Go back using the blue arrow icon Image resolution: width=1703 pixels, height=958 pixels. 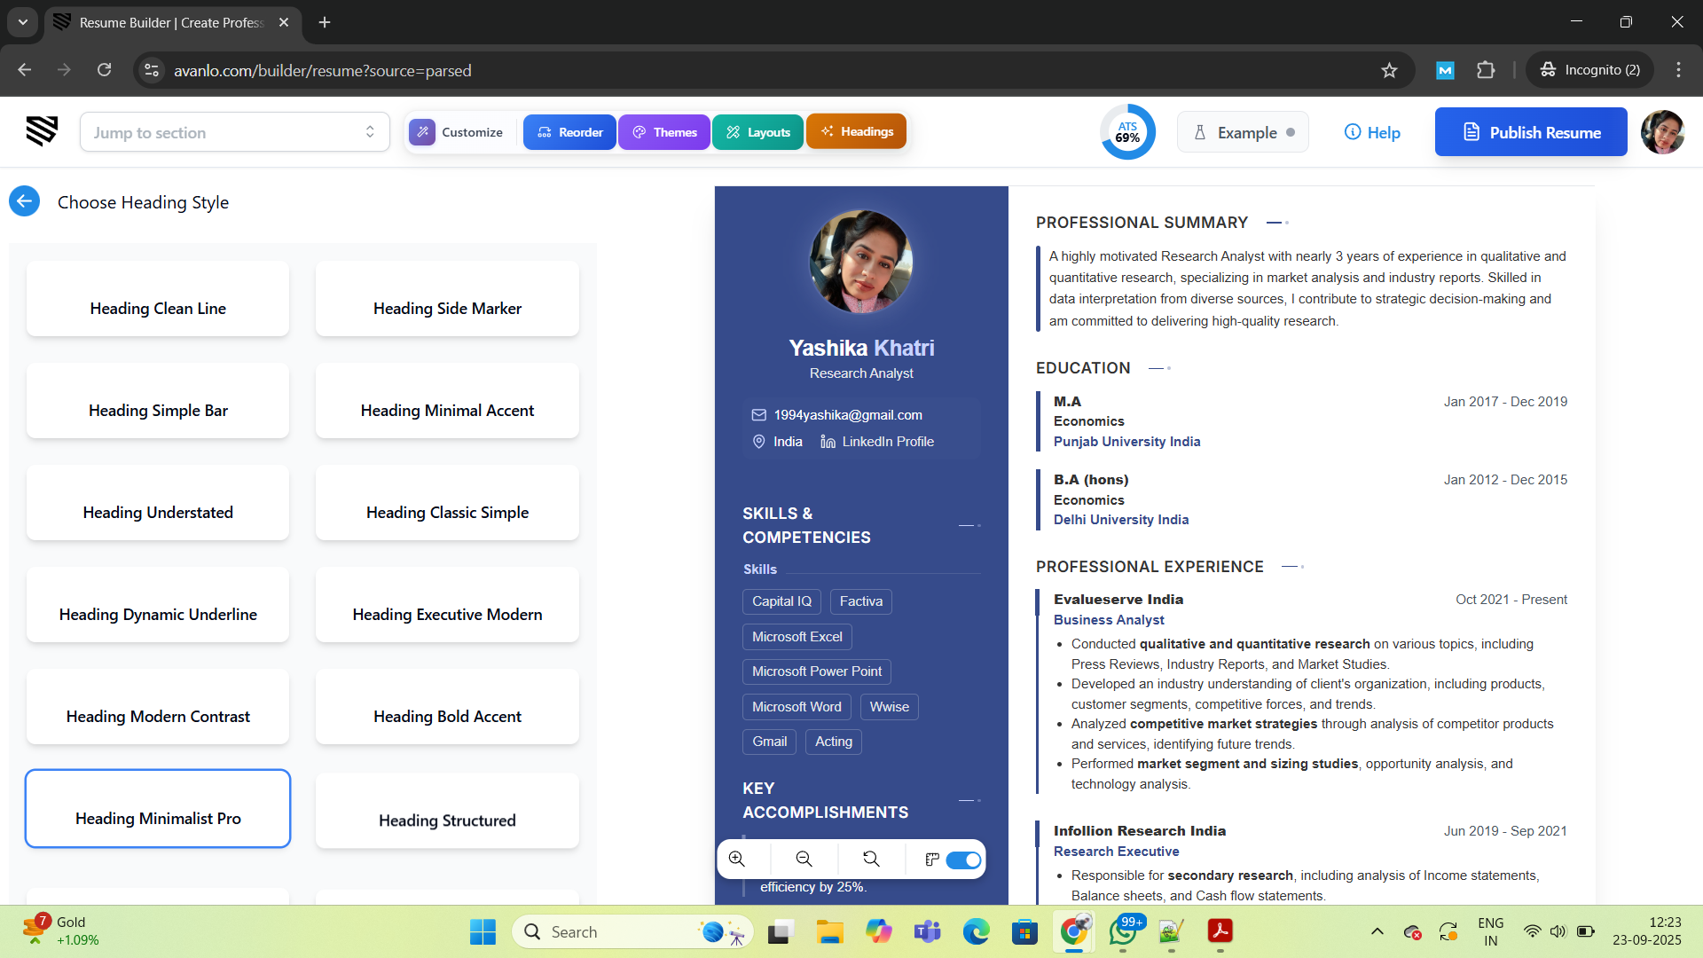[x=25, y=201]
